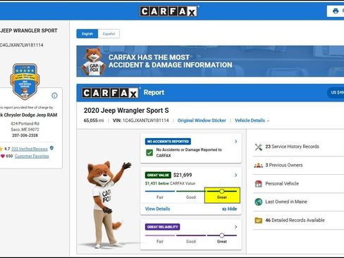Switch report language to Español
This screenshot has width=344, height=258.
[x=109, y=34]
